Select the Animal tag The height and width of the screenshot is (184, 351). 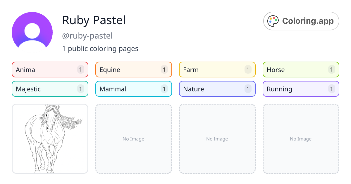coord(50,70)
